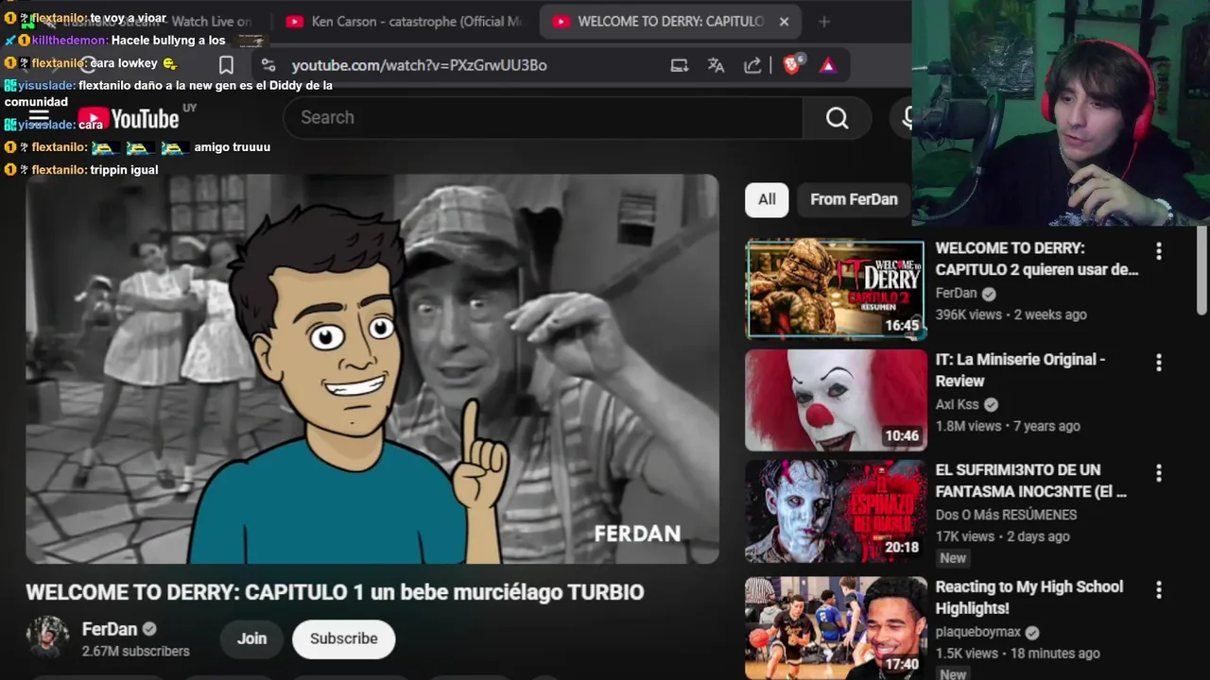Click title IT: La Miniserie Original - Review
Viewport: 1210px width, 680px height.
pos(1020,370)
